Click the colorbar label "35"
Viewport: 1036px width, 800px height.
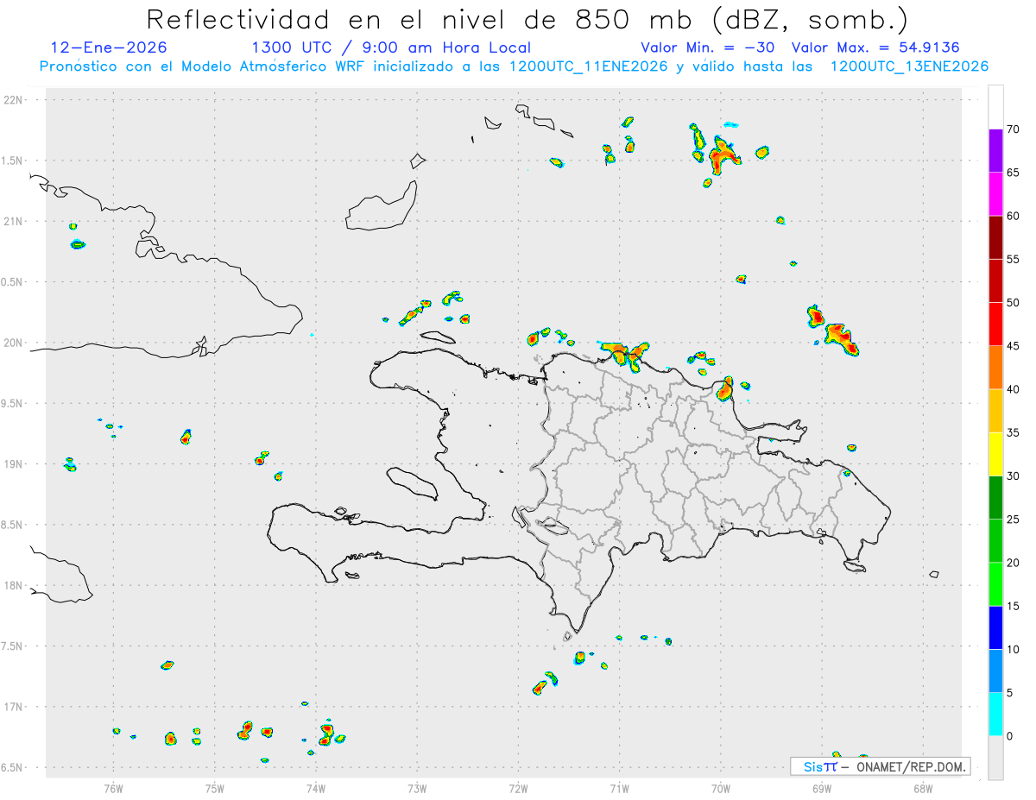pyautogui.click(x=1014, y=432)
